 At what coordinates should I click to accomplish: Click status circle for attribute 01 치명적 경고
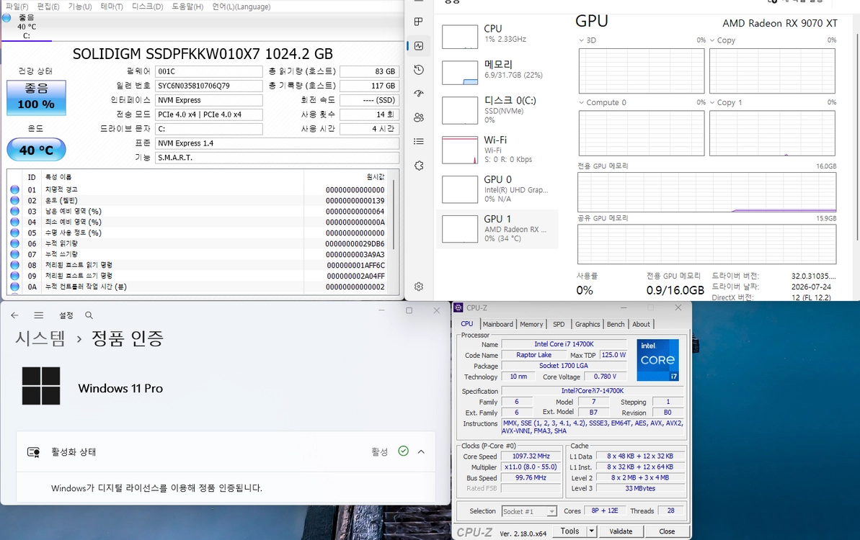pyautogui.click(x=15, y=189)
